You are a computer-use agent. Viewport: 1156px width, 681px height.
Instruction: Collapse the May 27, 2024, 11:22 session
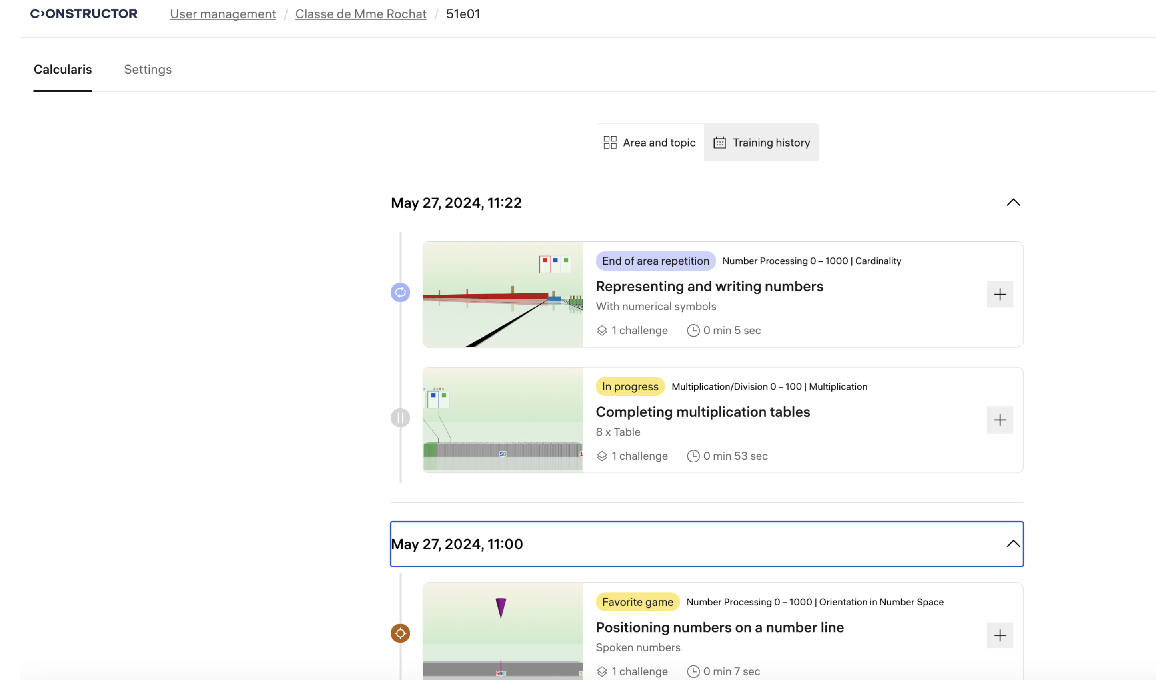pyautogui.click(x=1013, y=202)
